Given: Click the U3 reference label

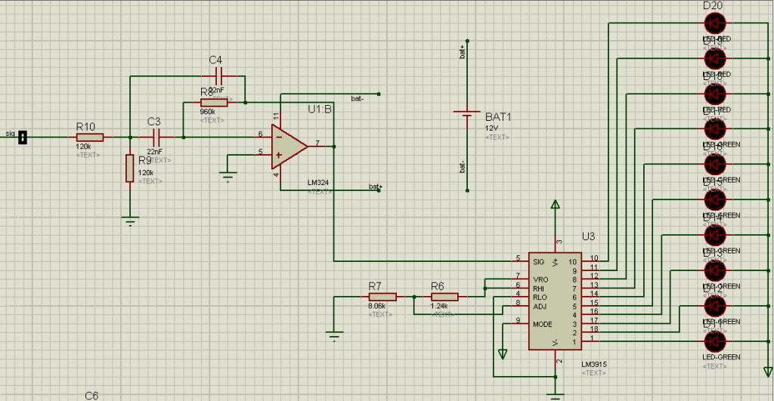Looking at the screenshot, I should tap(588, 236).
